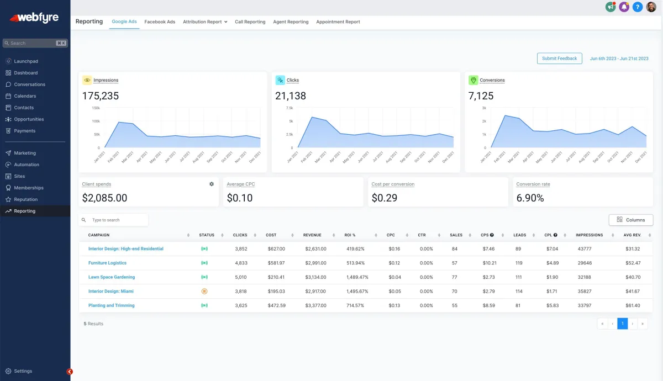
Task: Expand the Attribution Report dropdown
Action: click(x=205, y=22)
